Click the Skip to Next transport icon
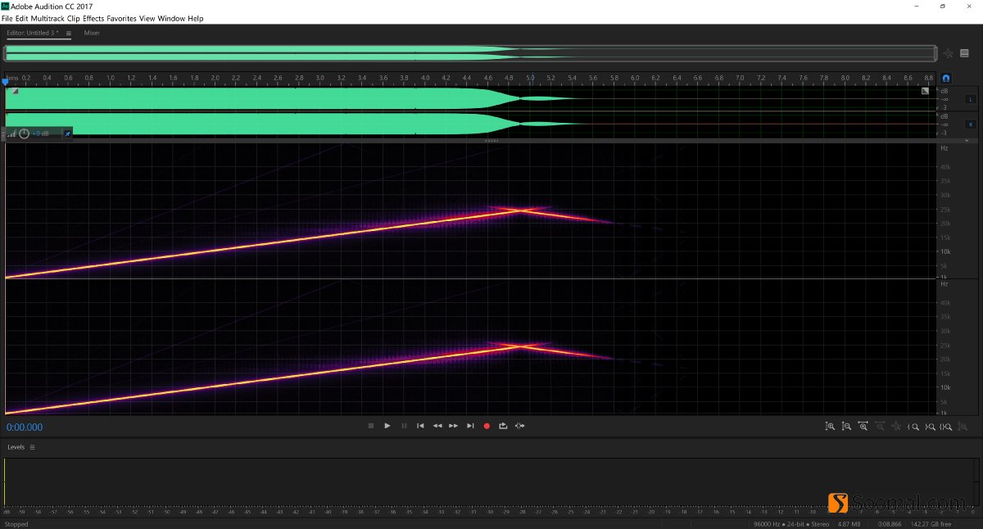 pyautogui.click(x=470, y=426)
